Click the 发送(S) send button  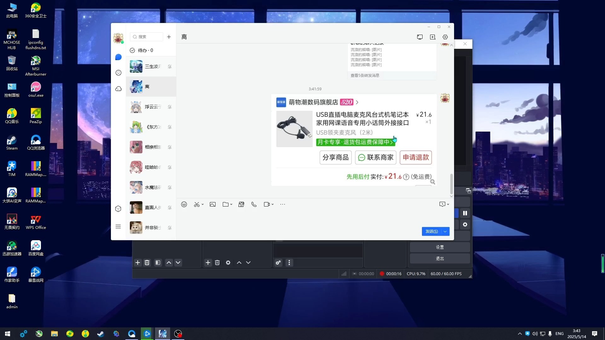431,231
